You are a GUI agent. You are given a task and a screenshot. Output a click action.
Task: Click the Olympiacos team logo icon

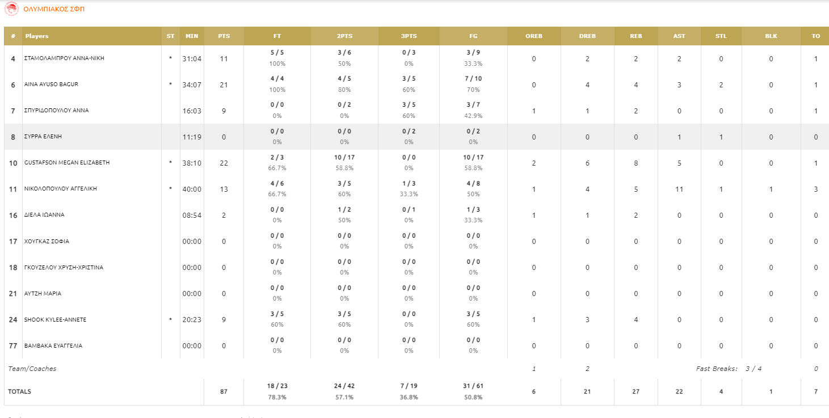(x=11, y=9)
